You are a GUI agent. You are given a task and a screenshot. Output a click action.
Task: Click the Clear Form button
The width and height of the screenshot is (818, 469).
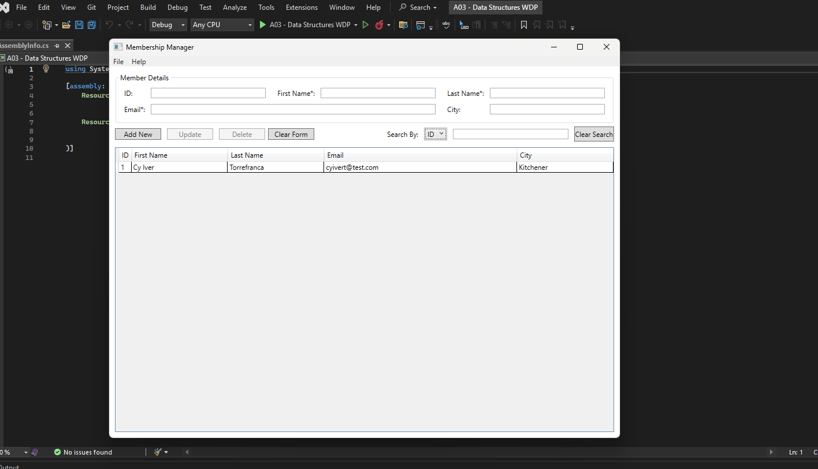point(291,133)
